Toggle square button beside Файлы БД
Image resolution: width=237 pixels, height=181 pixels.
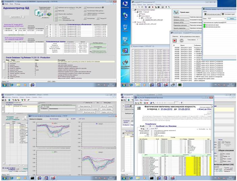pos(56,11)
